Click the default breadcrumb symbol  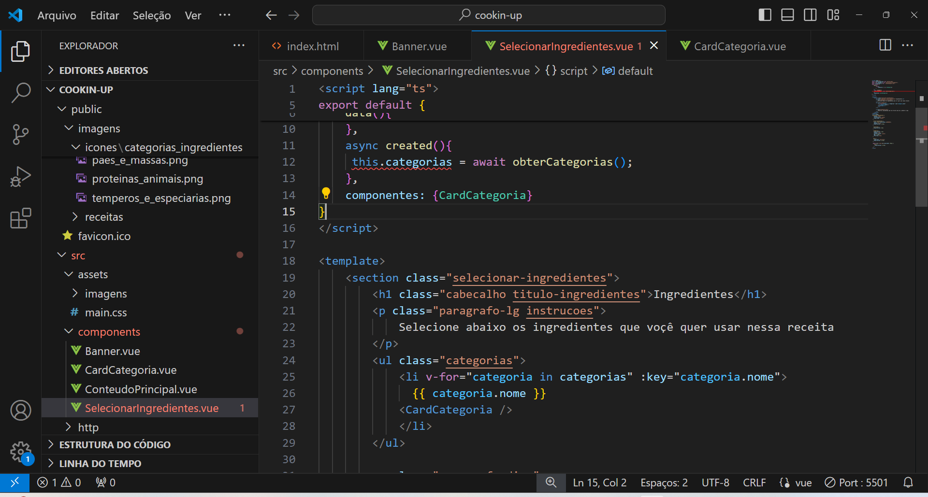[x=627, y=71]
